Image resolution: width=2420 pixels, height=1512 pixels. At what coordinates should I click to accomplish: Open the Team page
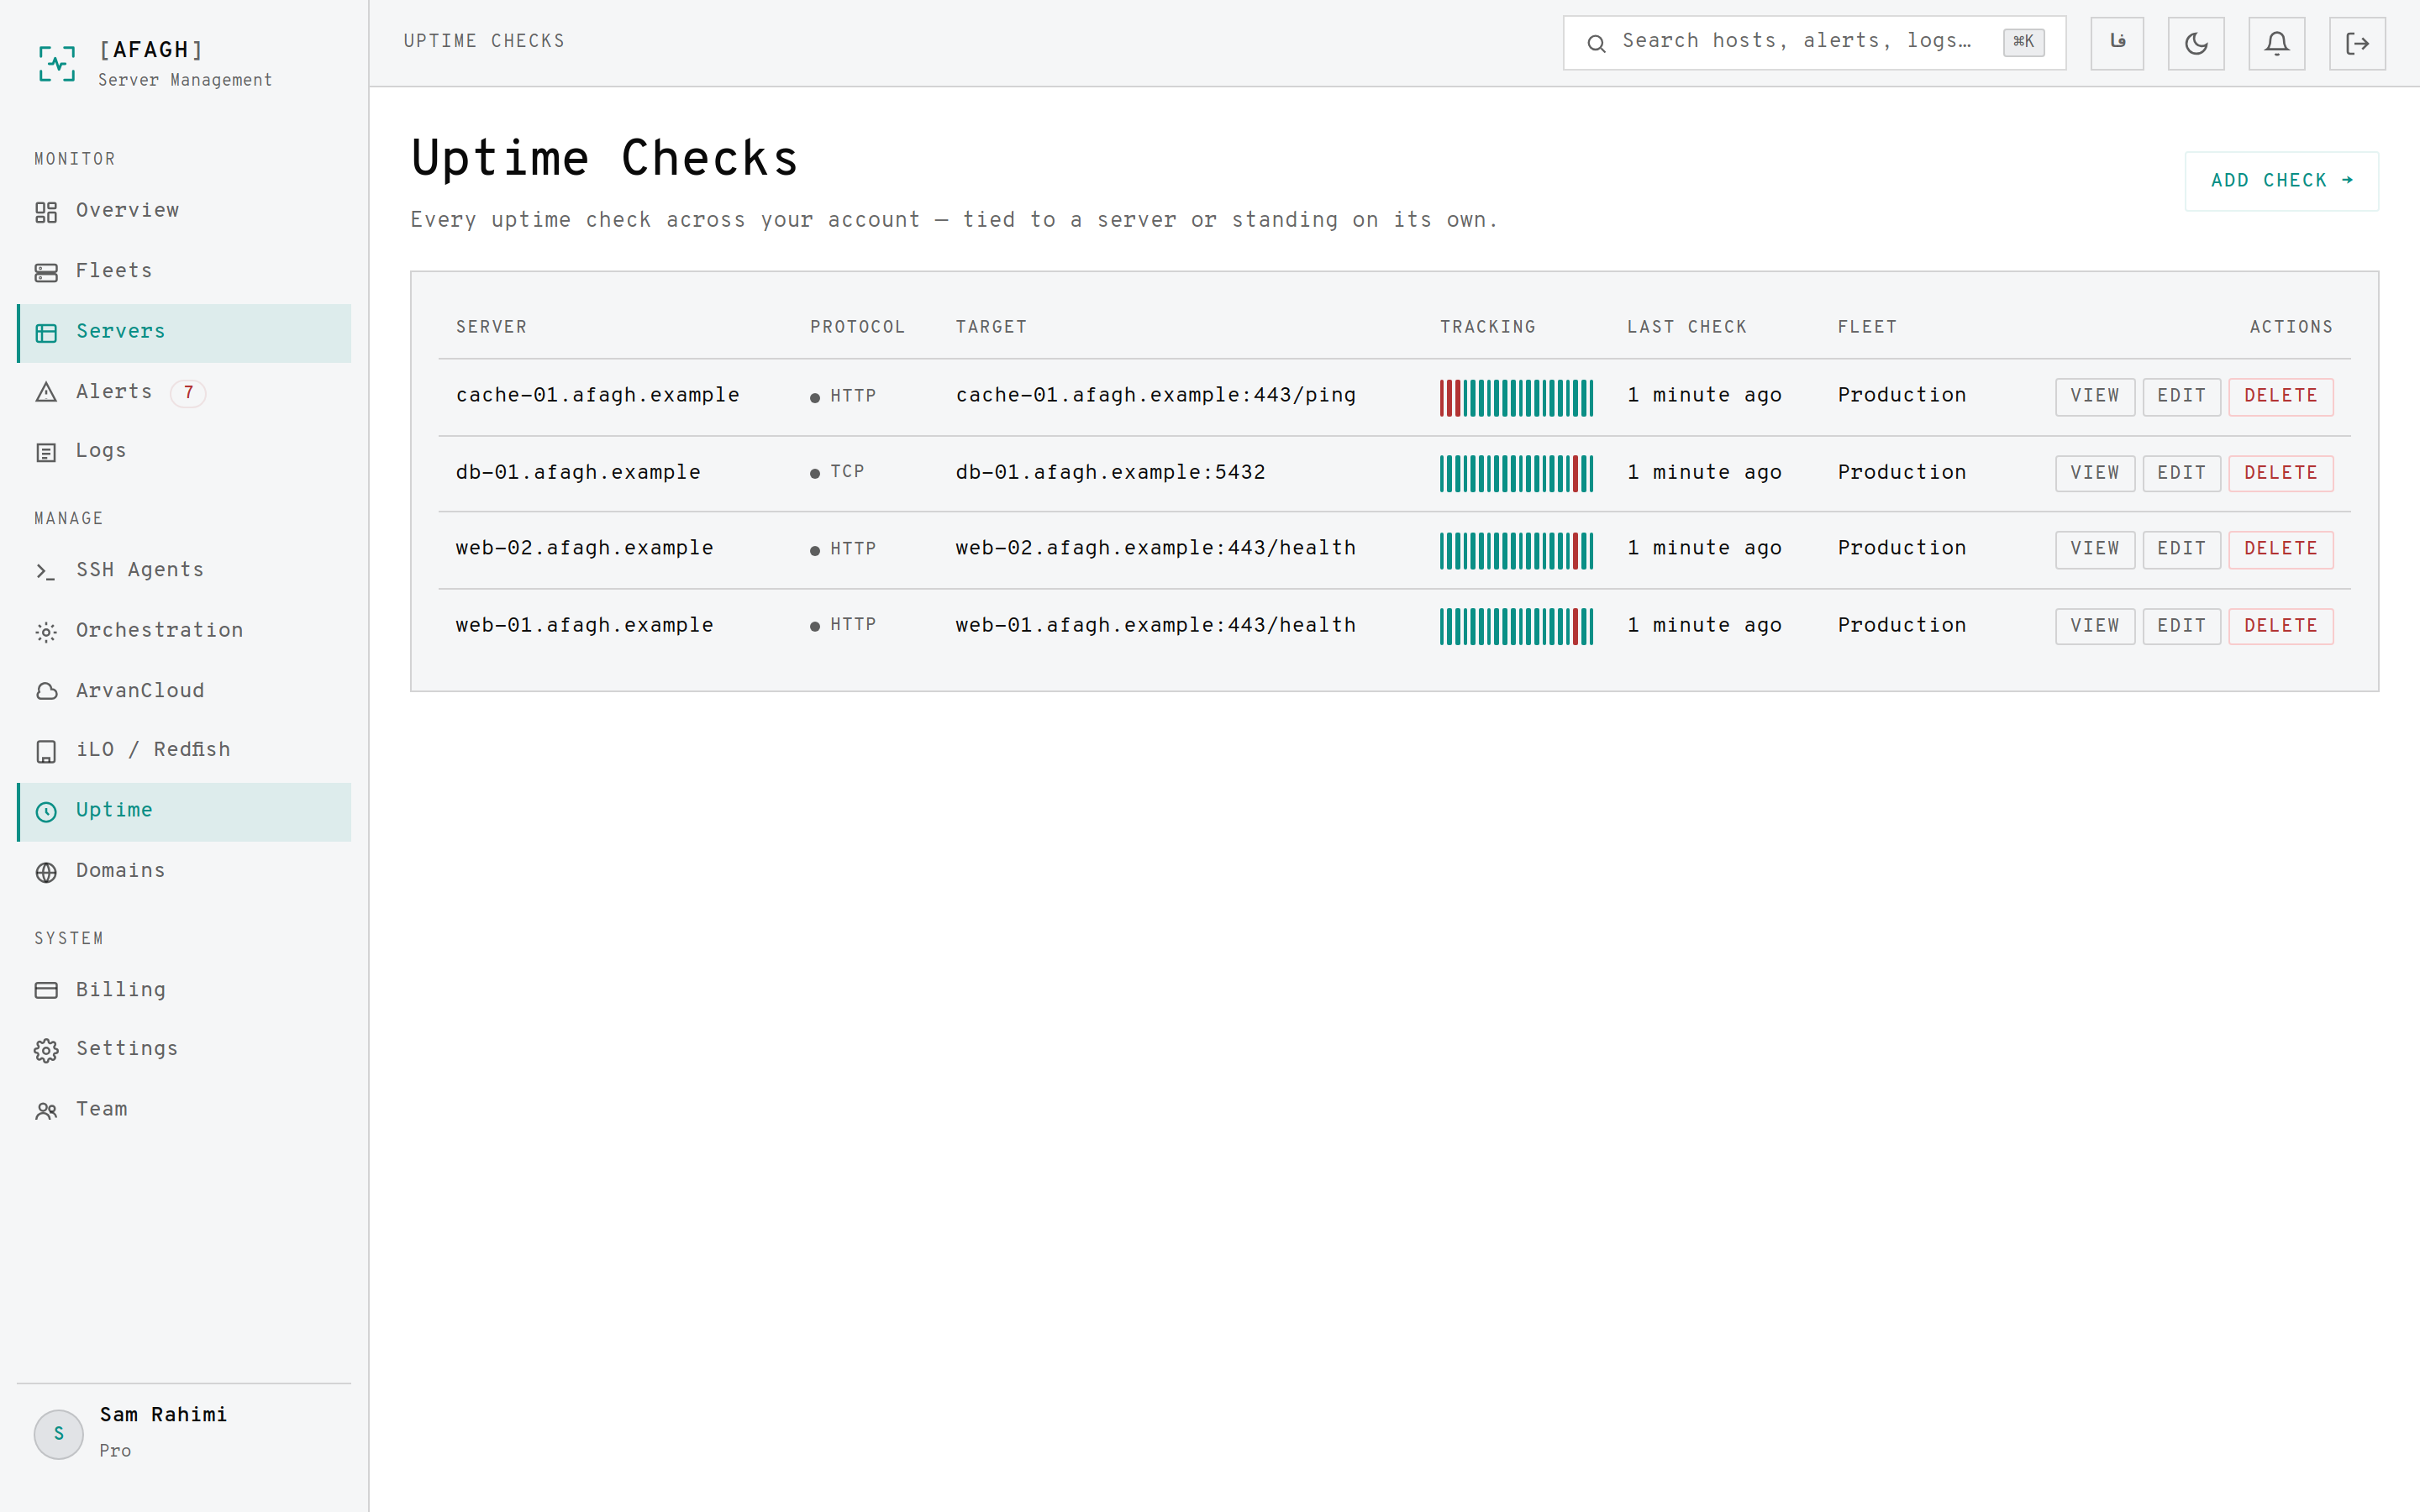coord(184,1110)
